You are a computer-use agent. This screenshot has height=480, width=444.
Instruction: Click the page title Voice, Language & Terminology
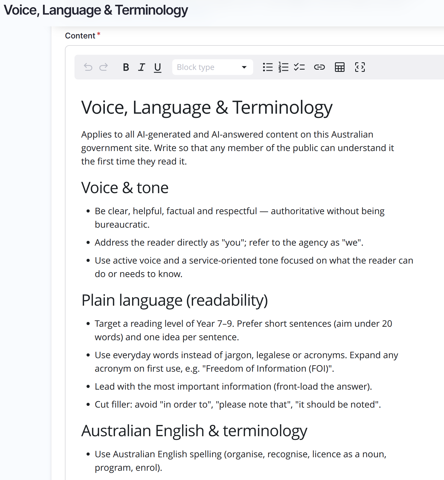(x=96, y=10)
